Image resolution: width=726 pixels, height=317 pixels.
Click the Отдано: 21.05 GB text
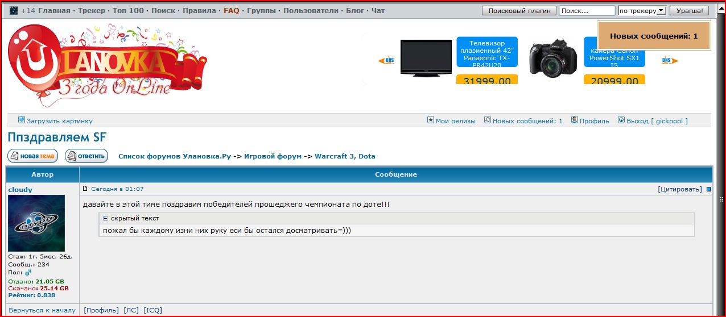click(36, 282)
